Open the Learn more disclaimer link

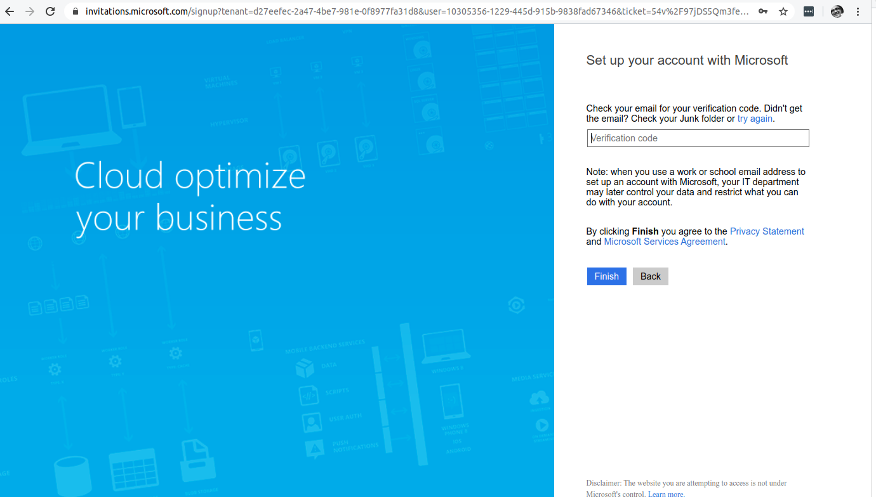[x=666, y=494]
